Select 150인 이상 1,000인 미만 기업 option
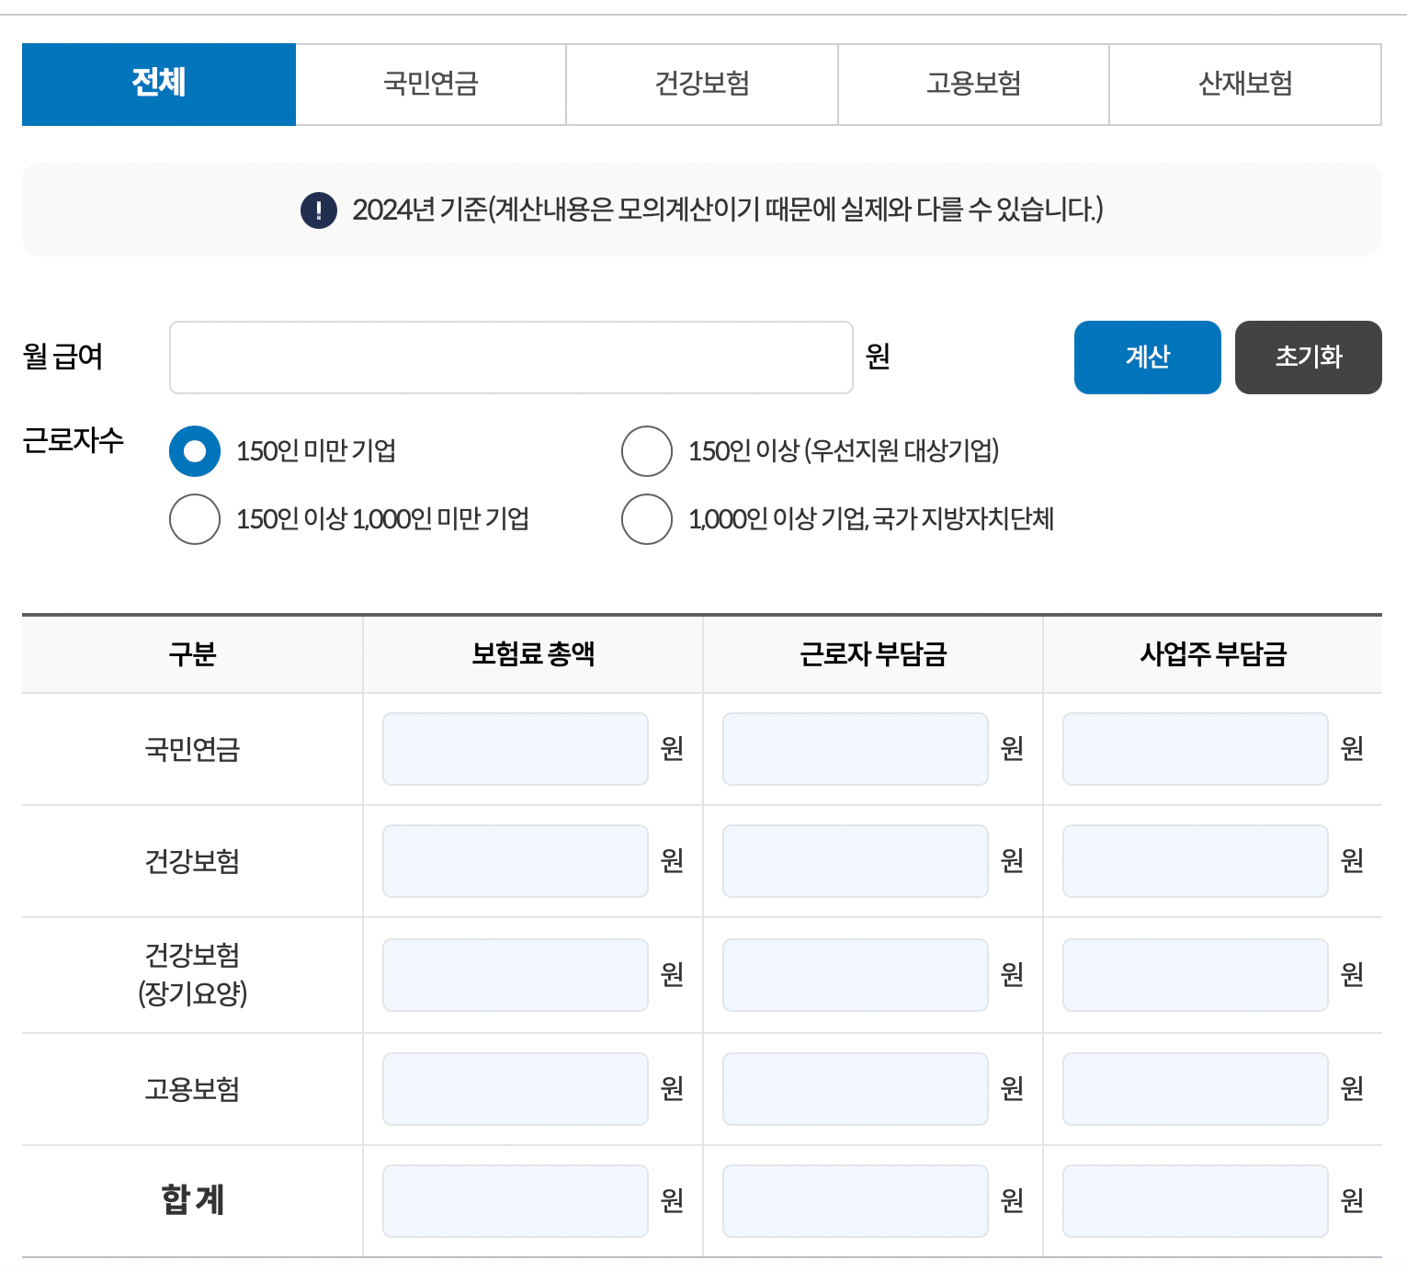The image size is (1407, 1271). point(194,519)
